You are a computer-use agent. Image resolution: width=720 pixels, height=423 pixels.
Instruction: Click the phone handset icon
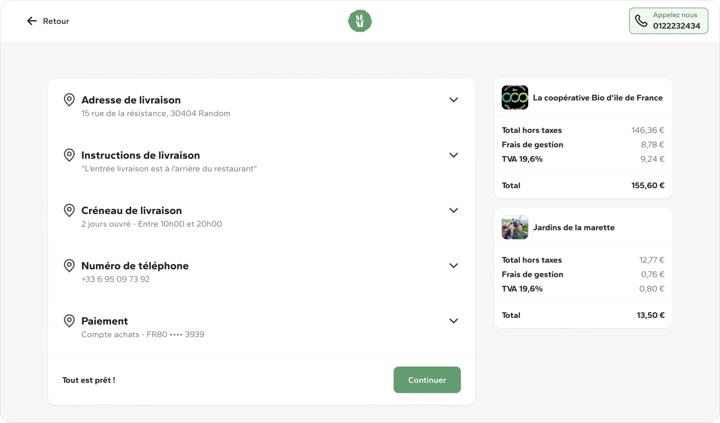pyautogui.click(x=641, y=21)
